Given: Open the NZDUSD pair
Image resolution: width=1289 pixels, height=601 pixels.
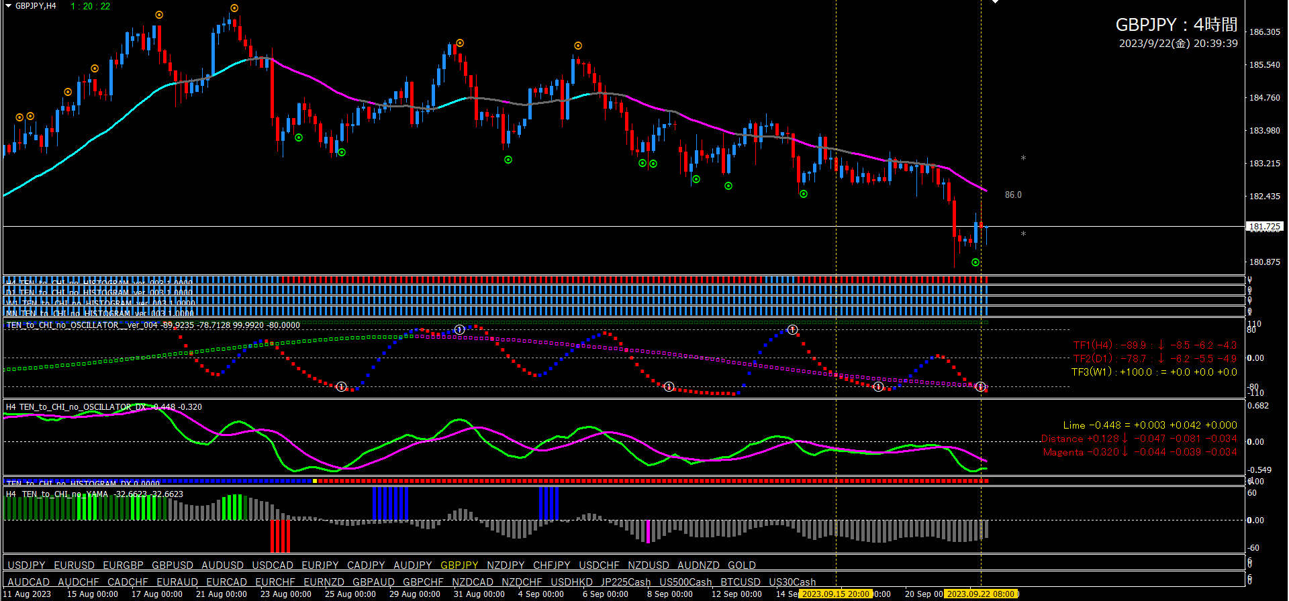Looking at the screenshot, I should click(x=649, y=565).
